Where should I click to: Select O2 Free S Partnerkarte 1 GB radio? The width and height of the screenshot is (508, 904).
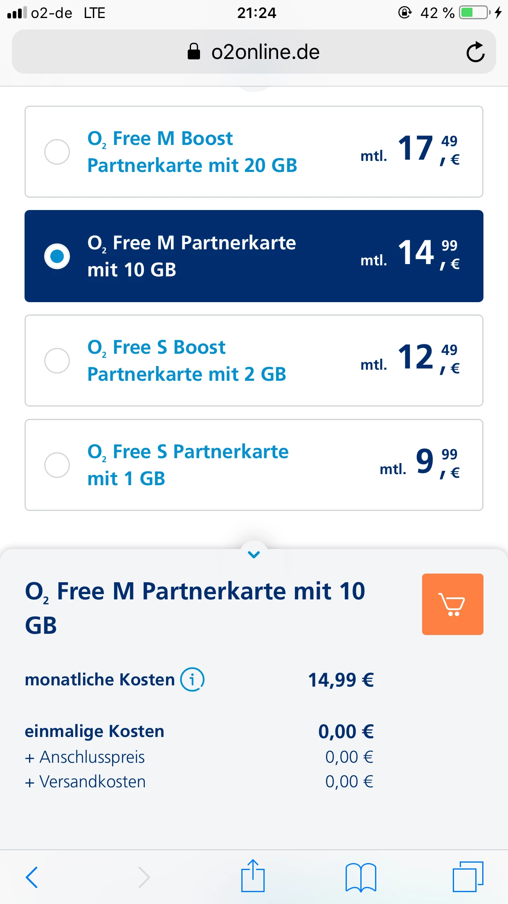[x=57, y=465]
